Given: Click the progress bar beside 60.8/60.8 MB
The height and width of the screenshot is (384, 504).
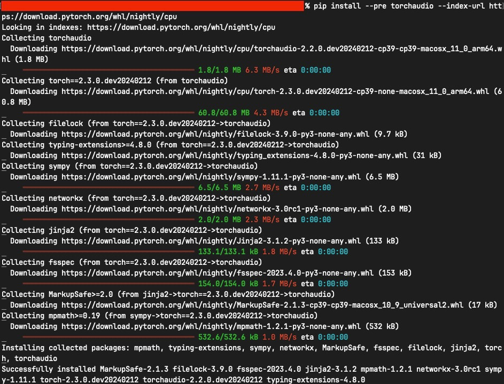Looking at the screenshot, I should pos(108,112).
